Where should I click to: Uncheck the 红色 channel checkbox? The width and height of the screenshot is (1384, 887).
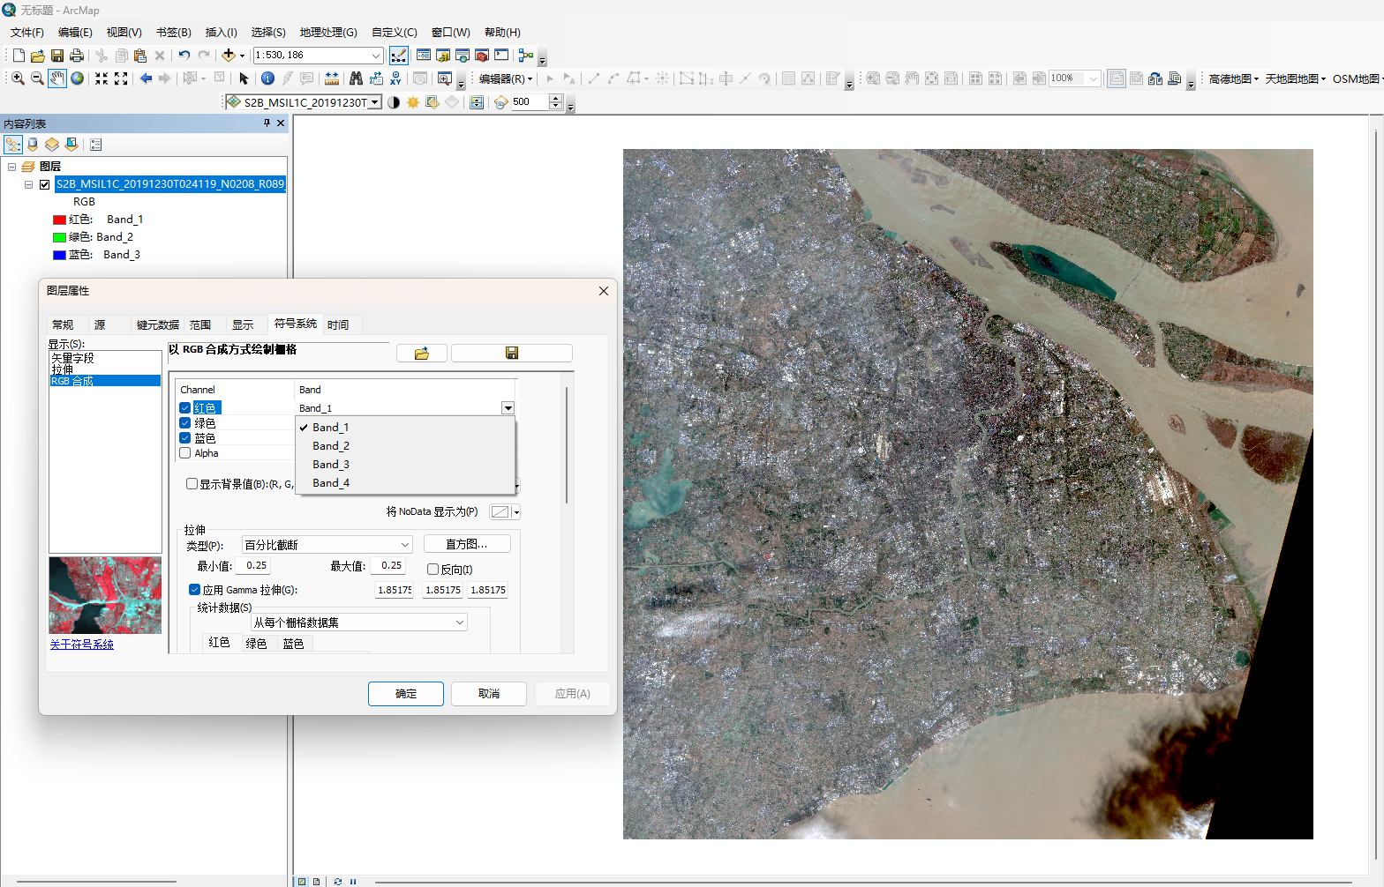point(185,408)
